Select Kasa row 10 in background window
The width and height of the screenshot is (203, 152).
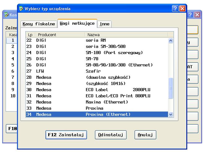point(12,96)
